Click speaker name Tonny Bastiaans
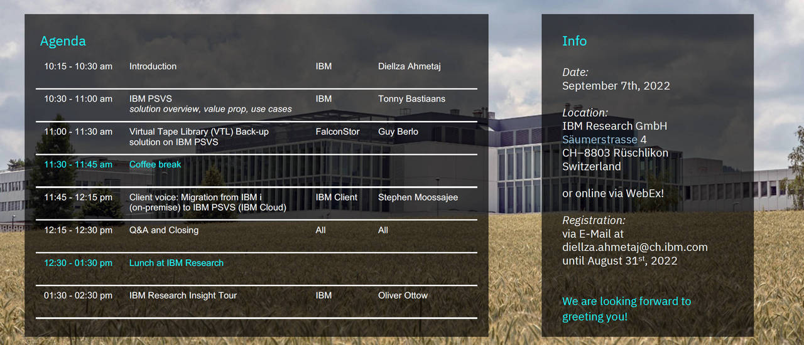The image size is (804, 345). (412, 98)
